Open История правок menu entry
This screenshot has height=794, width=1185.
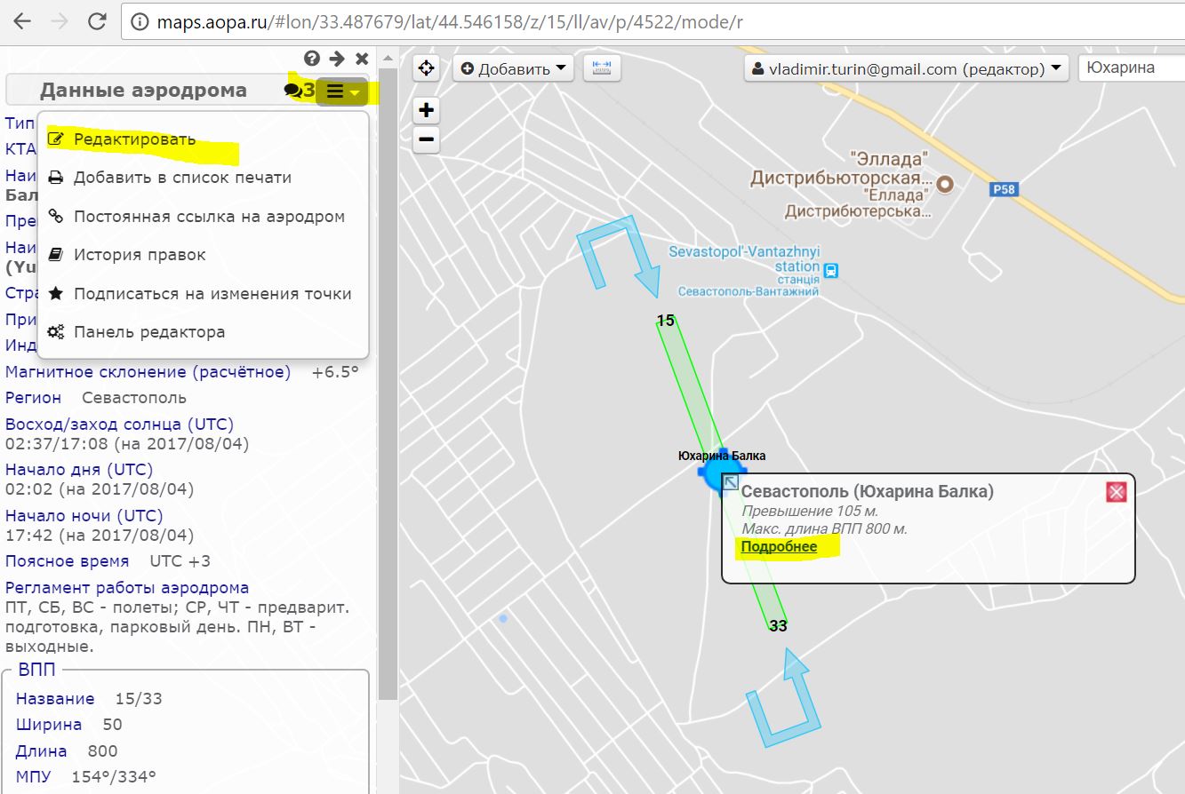coord(140,255)
